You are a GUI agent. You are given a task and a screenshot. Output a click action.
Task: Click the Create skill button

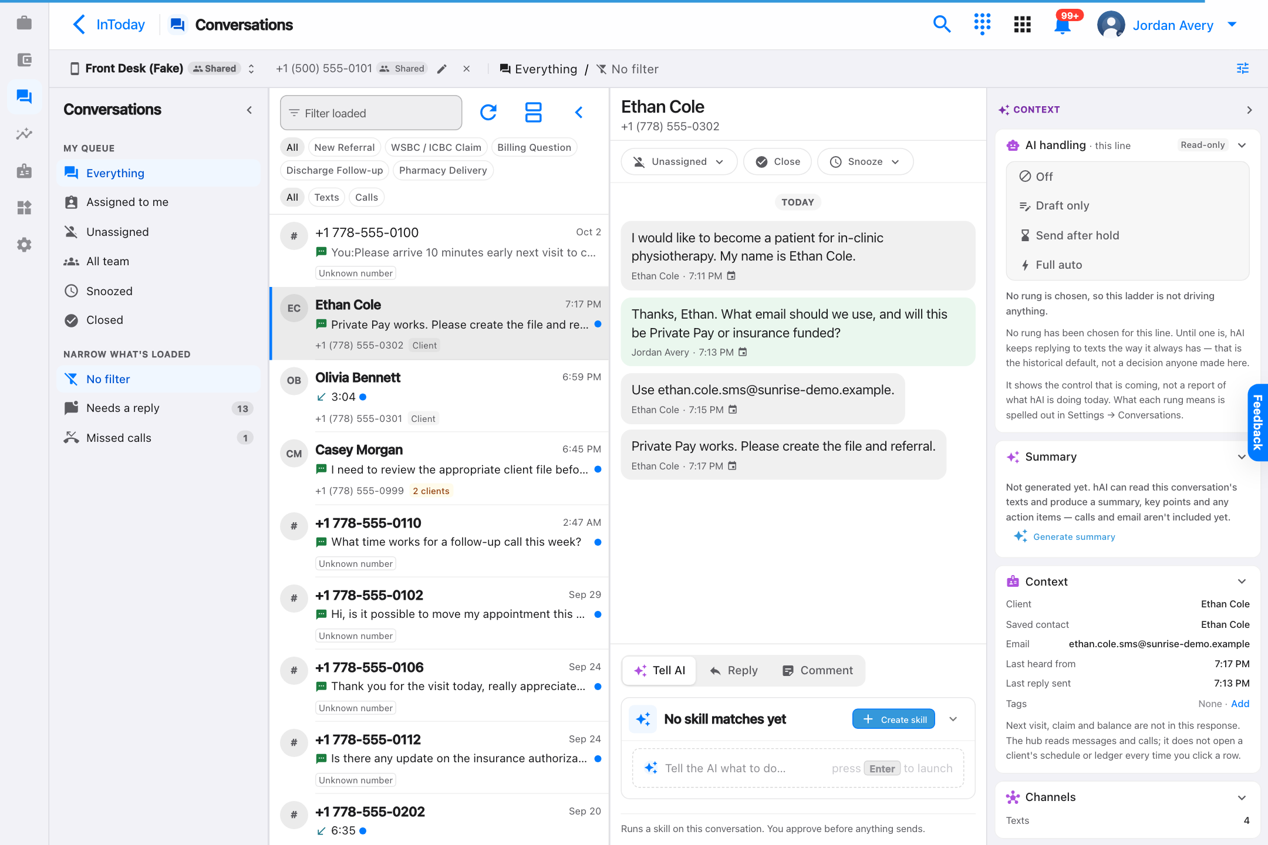[893, 719]
